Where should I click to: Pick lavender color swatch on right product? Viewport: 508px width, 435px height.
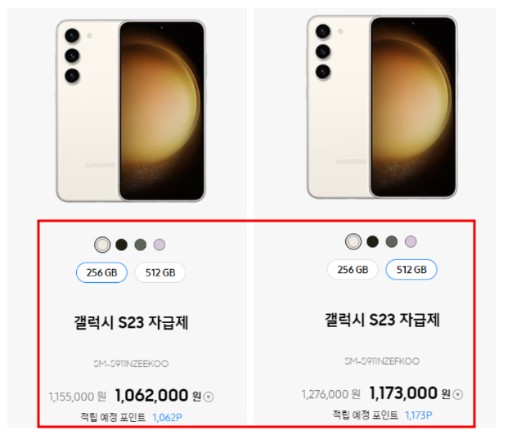(411, 242)
